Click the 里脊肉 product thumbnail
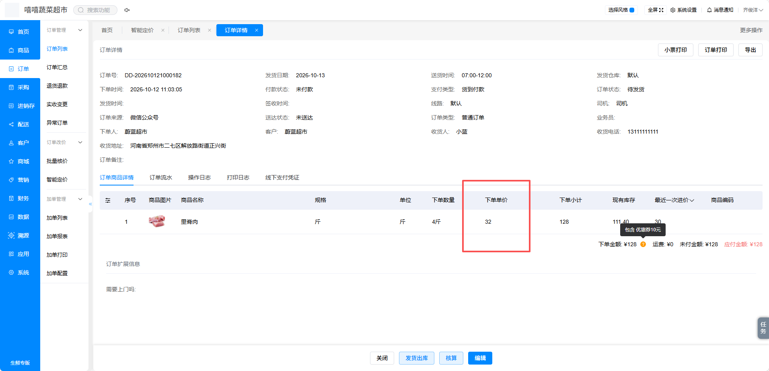Image resolution: width=769 pixels, height=371 pixels. tap(157, 221)
